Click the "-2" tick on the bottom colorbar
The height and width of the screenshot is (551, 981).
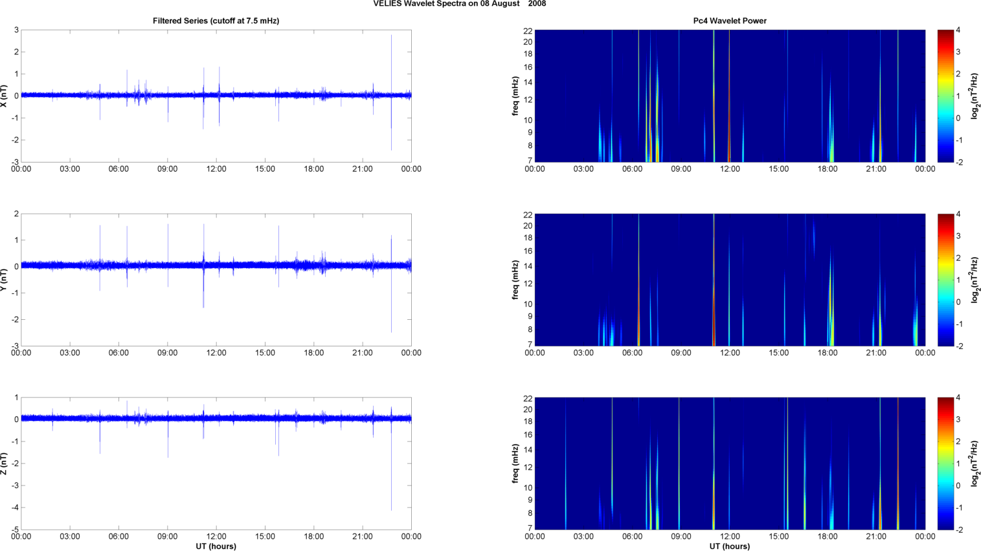[x=959, y=530]
